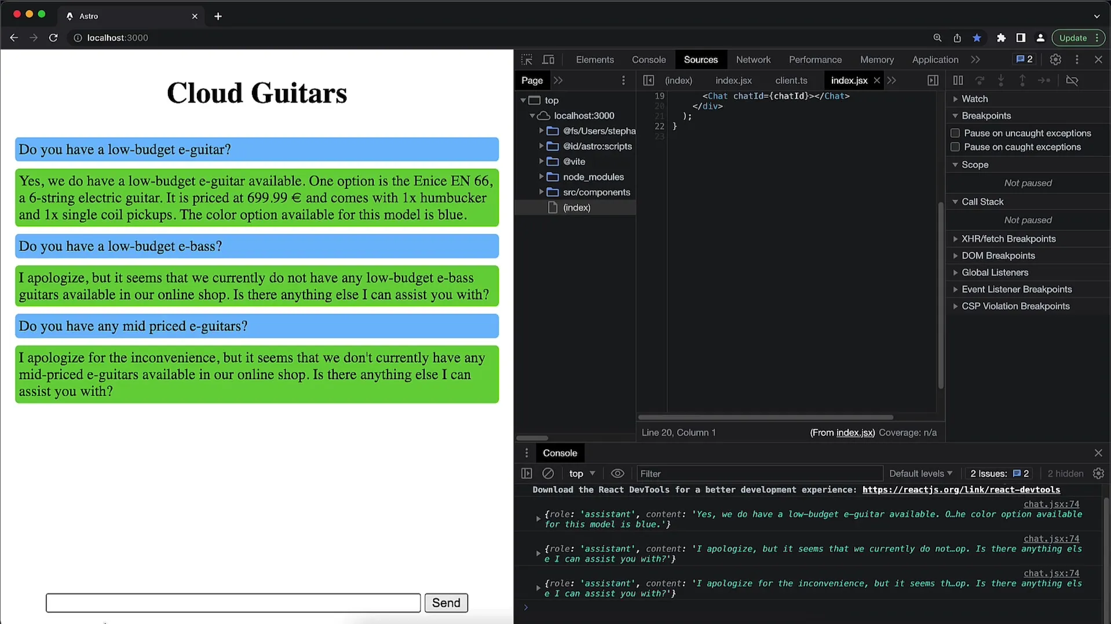The width and height of the screenshot is (1111, 624).
Task: Switch to the Performance tab
Action: (x=815, y=60)
